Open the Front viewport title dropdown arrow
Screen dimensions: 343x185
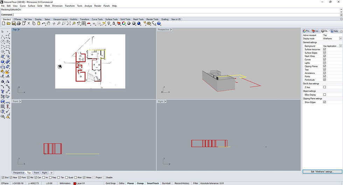[x=20, y=101]
